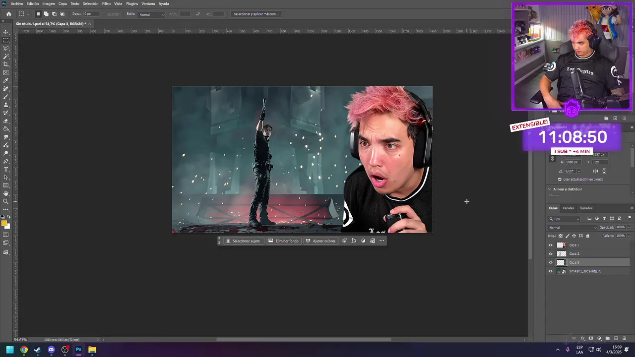Switch to the Trazados tab

click(x=586, y=208)
